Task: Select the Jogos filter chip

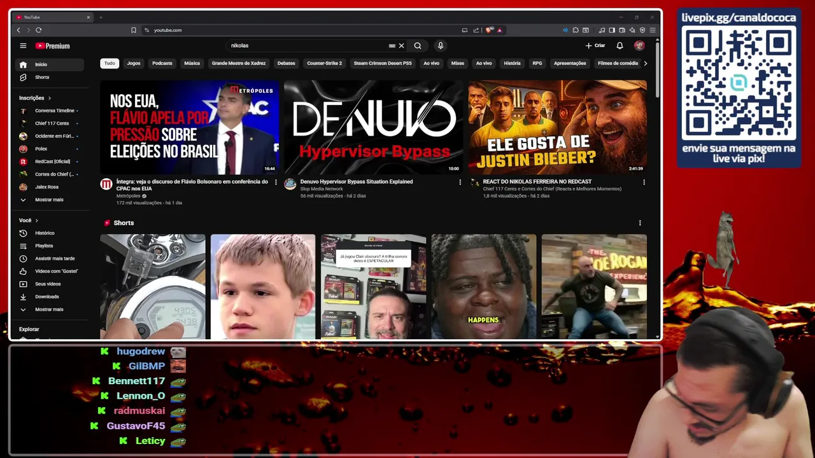Action: click(134, 63)
